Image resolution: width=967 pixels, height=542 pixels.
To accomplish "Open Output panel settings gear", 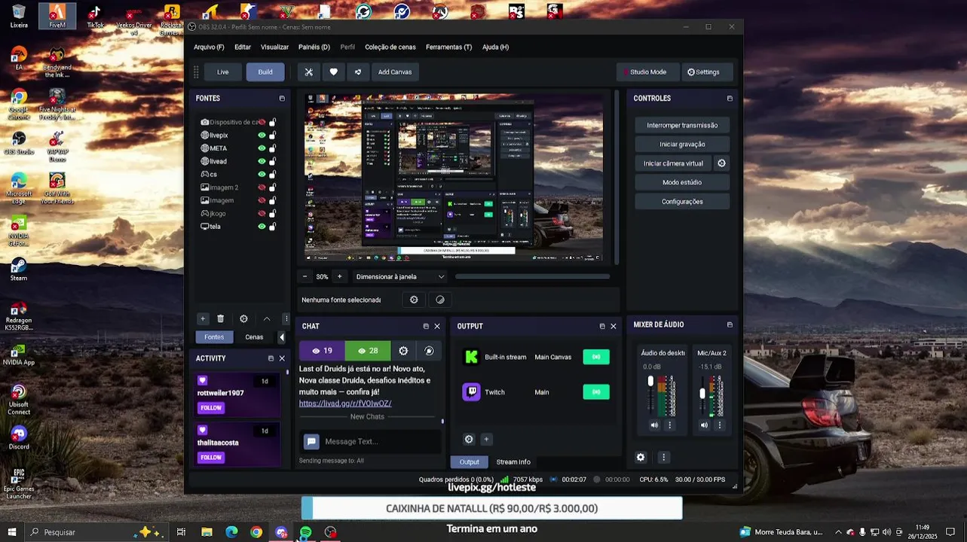I will [469, 440].
